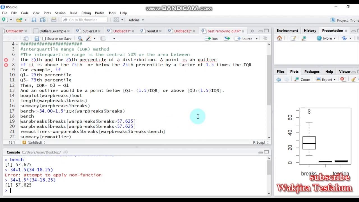Open the More dropdown in Presentation
This screenshot has width=359, height=202.
tap(326, 38)
